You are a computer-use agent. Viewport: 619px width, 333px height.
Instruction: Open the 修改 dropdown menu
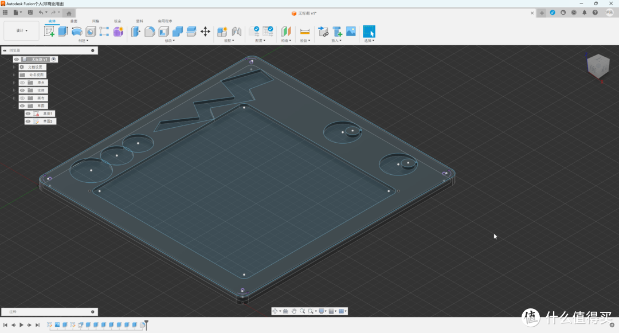170,41
